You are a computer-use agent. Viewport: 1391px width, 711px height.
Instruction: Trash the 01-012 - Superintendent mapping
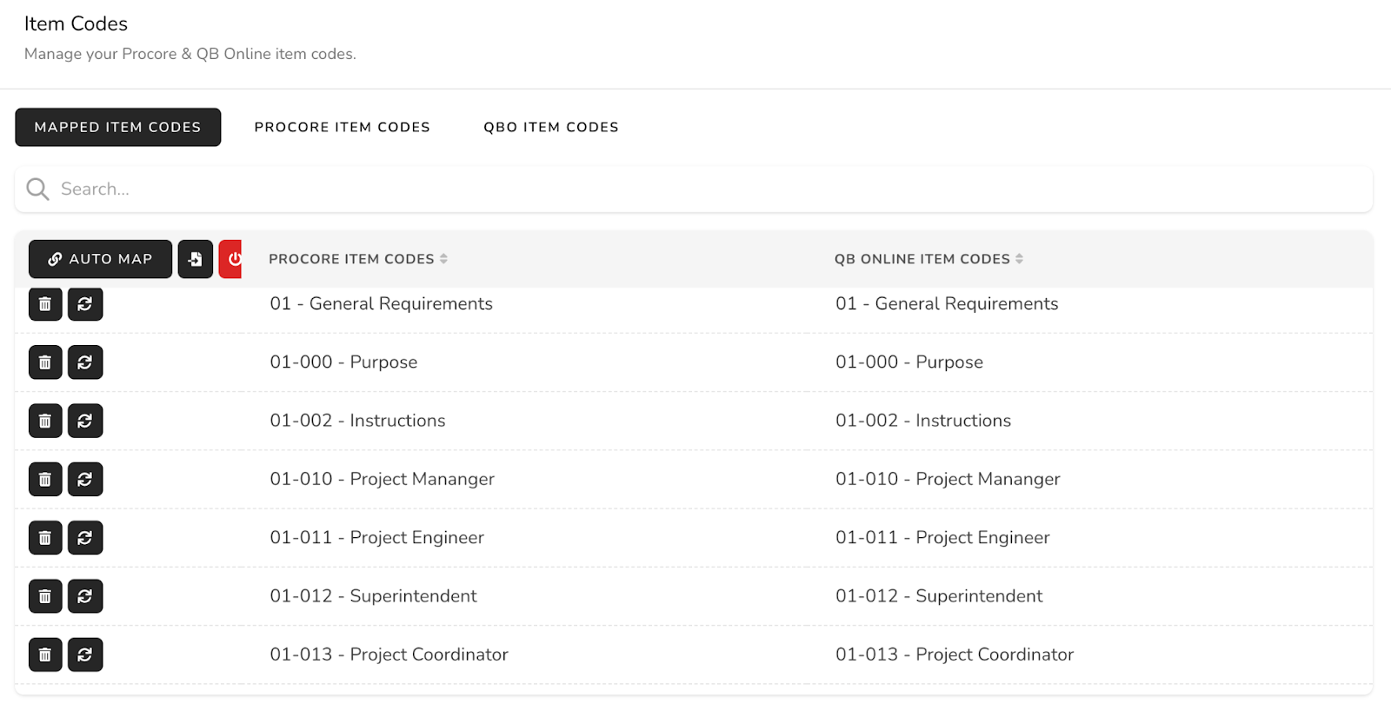45,596
